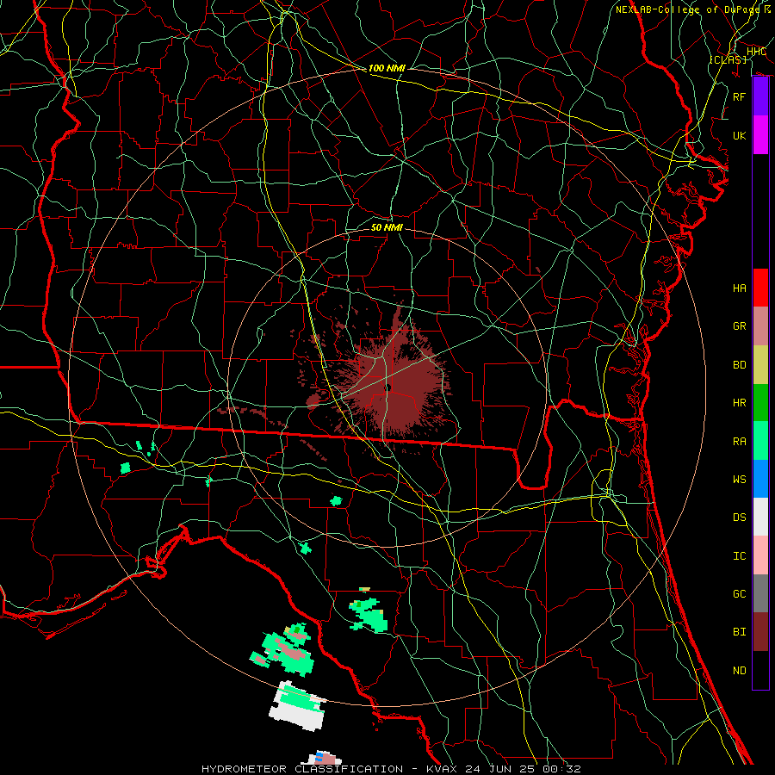The width and height of the screenshot is (775, 775).
Task: Click the WS blue legend swatch
Action: (760, 479)
